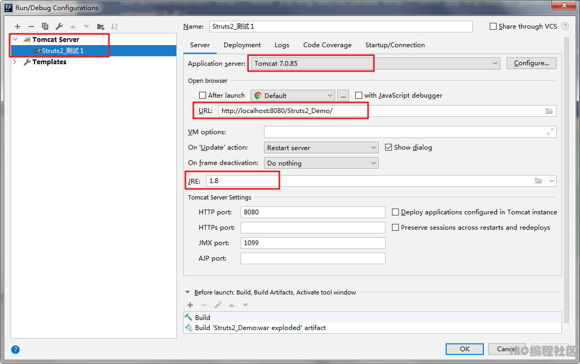This screenshot has height=364, width=580.
Task: Copy the selected configuration
Action: 45,27
